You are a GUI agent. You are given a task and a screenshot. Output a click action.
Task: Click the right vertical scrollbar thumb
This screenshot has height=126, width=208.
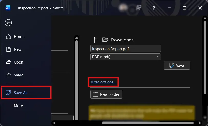[205, 58]
